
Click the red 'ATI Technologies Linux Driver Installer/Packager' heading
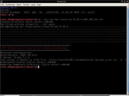[x=35, y=48]
